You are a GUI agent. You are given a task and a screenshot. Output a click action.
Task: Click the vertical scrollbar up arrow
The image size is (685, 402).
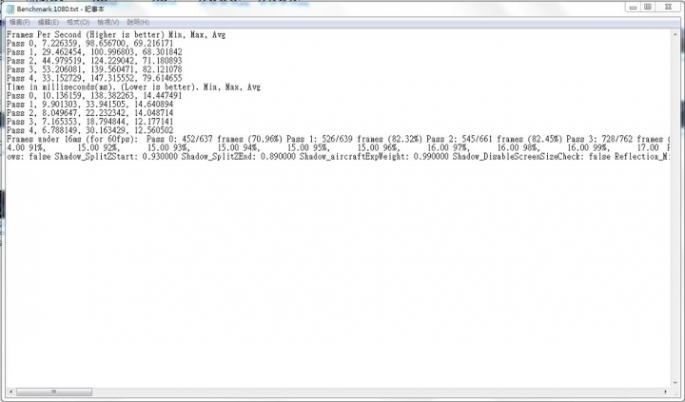click(675, 34)
